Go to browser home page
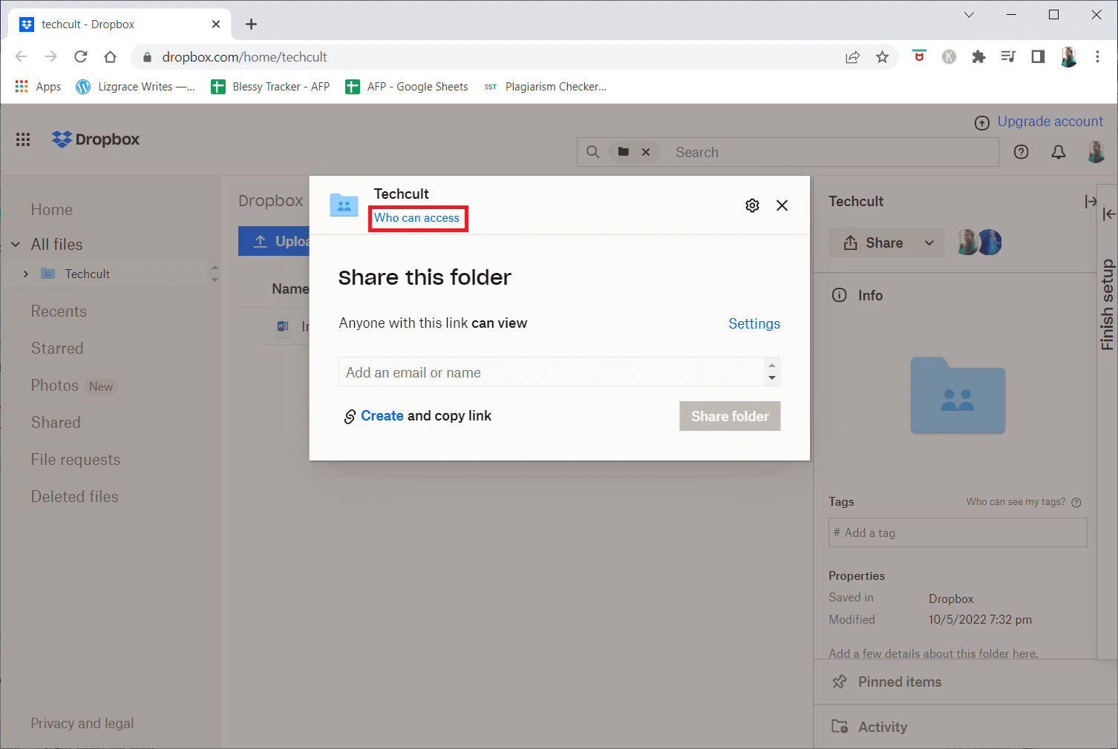 (110, 57)
